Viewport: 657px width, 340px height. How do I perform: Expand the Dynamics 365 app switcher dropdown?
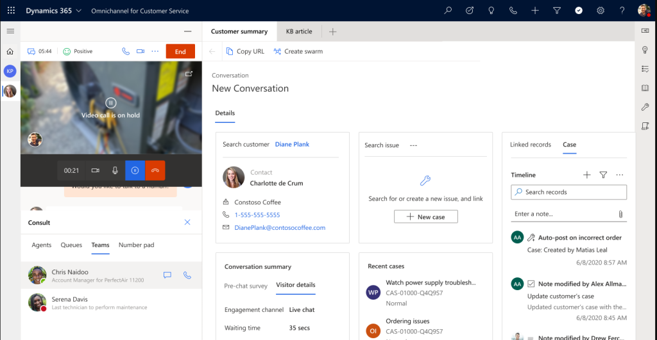click(79, 11)
